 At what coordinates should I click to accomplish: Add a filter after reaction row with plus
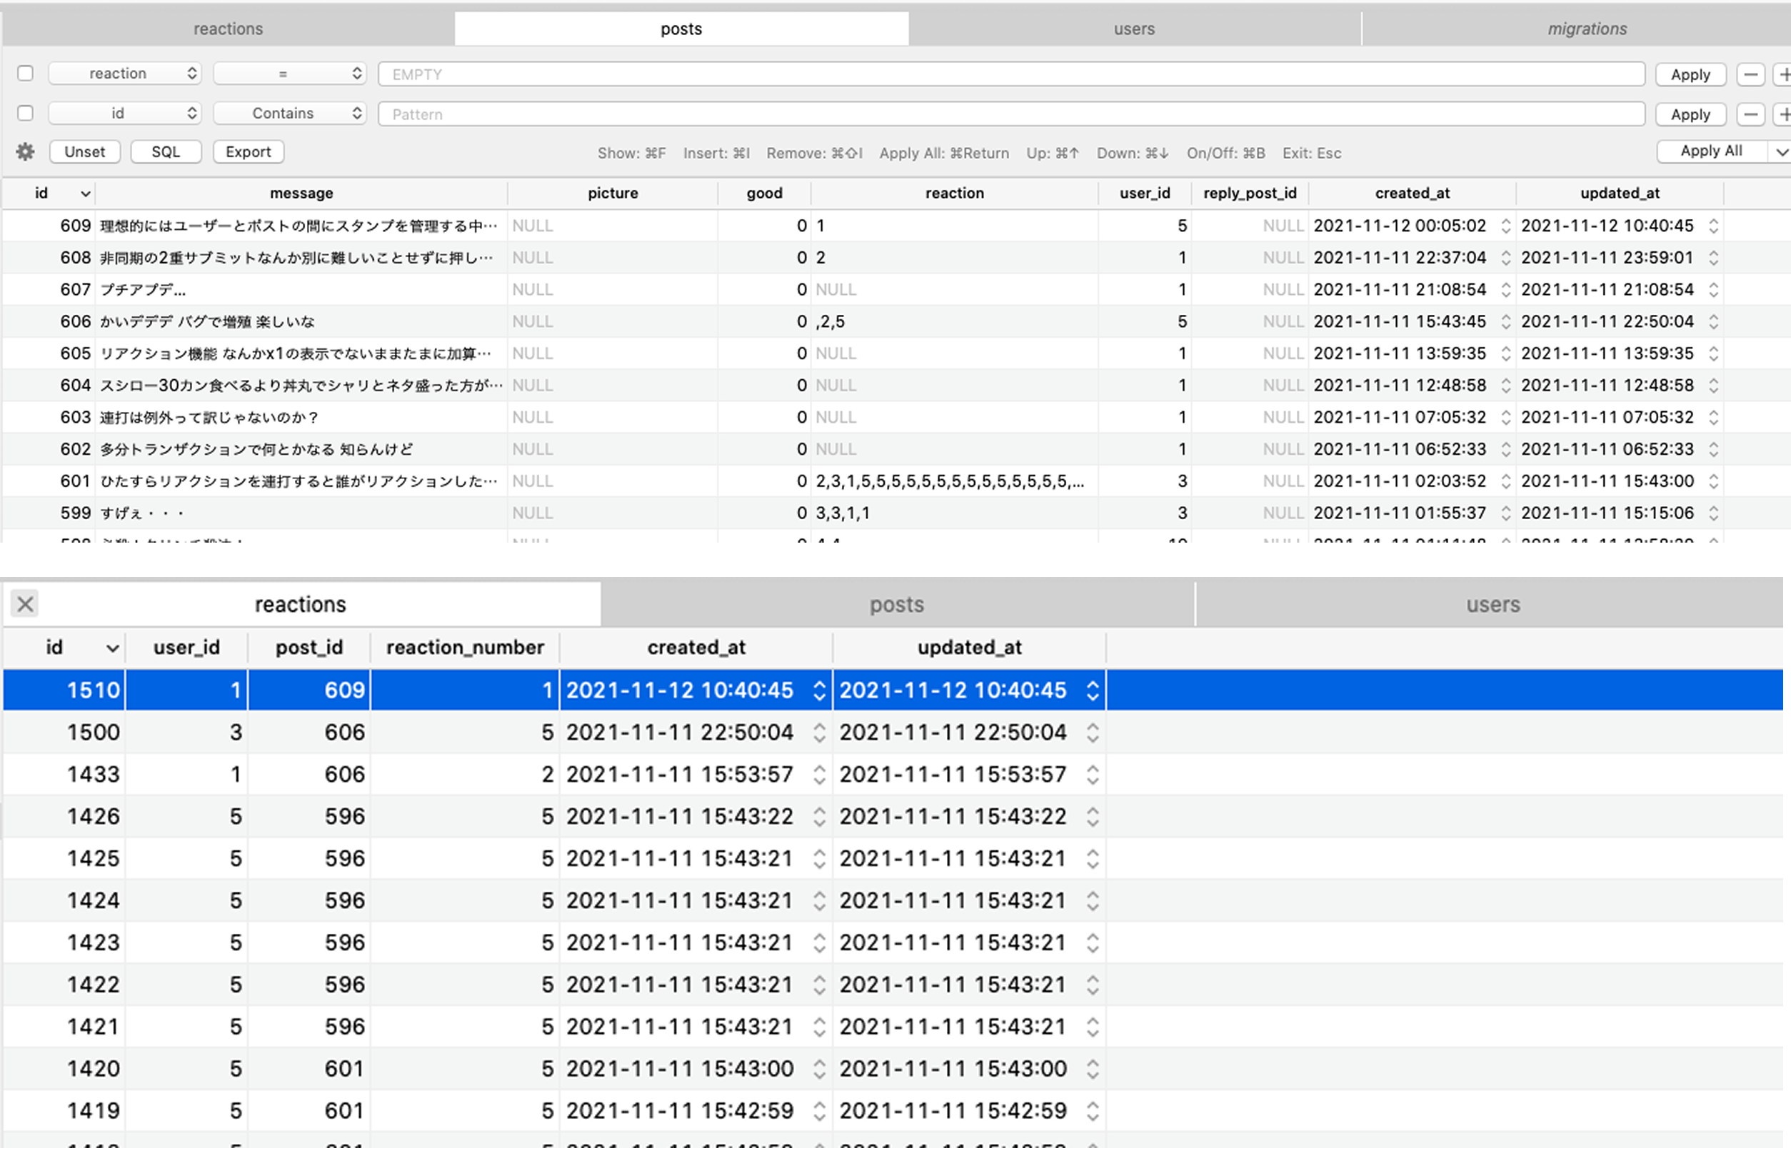pyautogui.click(x=1782, y=74)
